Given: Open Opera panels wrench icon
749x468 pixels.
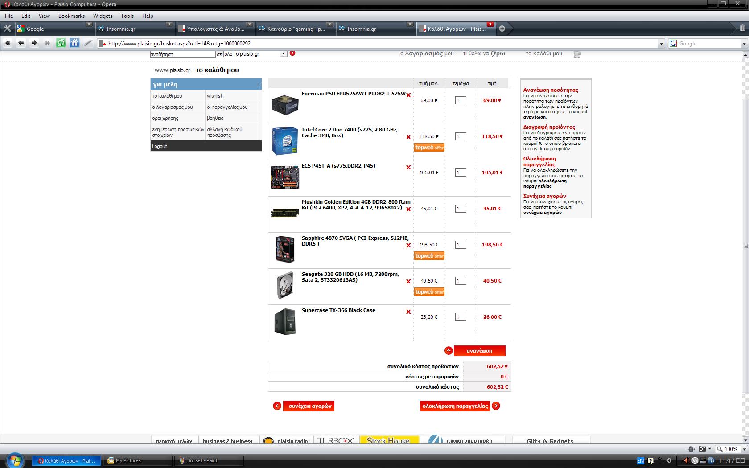Looking at the screenshot, I should (x=7, y=29).
